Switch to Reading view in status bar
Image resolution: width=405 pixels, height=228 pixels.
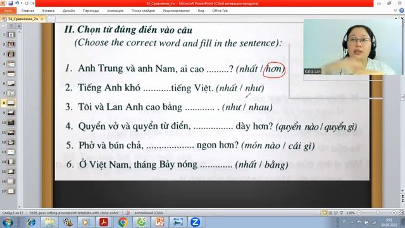tap(336, 213)
